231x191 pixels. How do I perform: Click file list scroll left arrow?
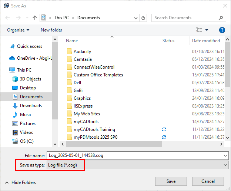63,144
